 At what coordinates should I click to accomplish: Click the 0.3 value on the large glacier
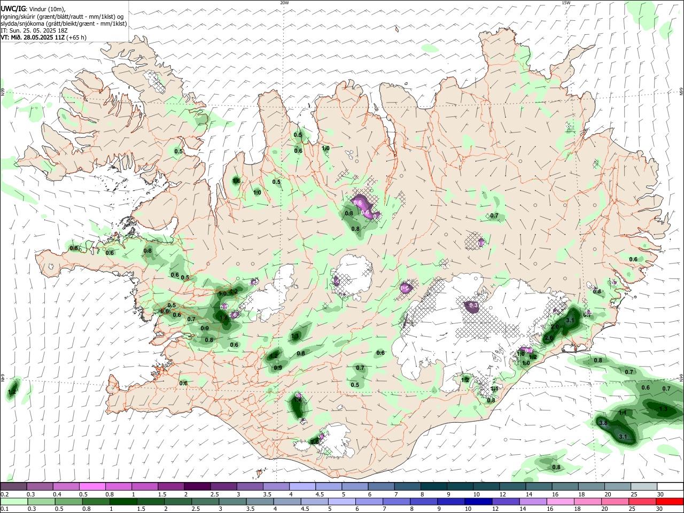click(473, 306)
